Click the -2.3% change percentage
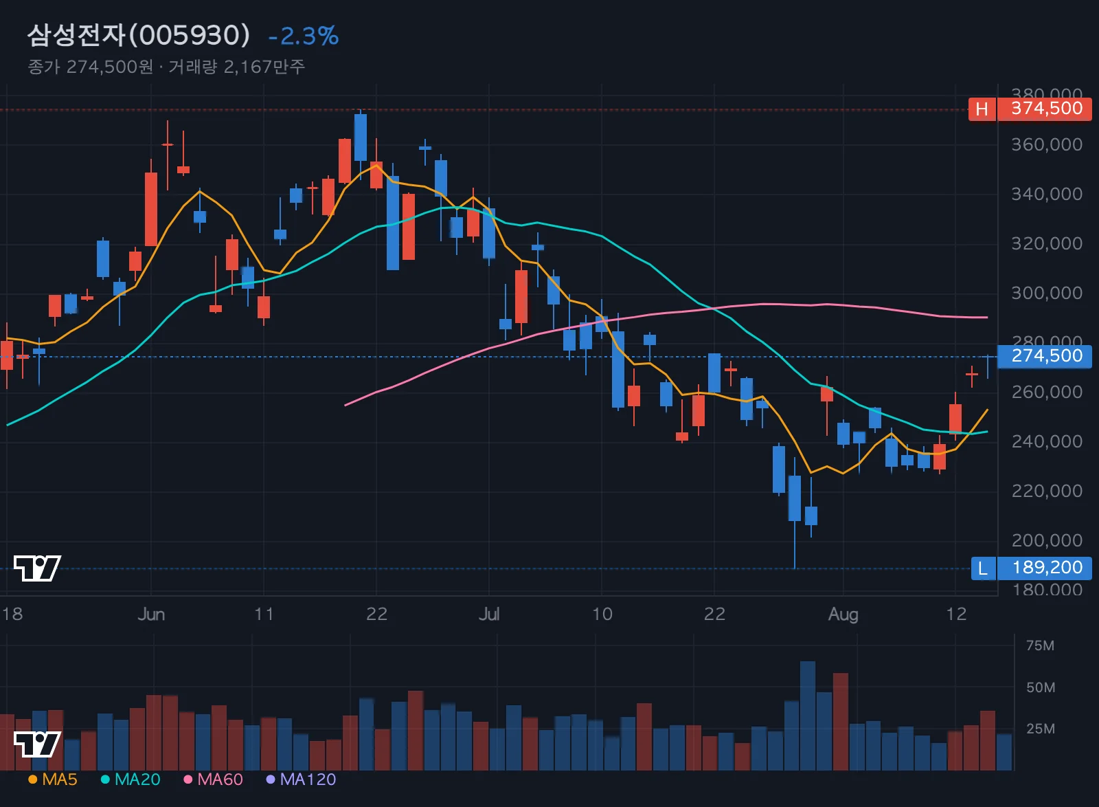The height and width of the screenshot is (807, 1099). coord(304,36)
